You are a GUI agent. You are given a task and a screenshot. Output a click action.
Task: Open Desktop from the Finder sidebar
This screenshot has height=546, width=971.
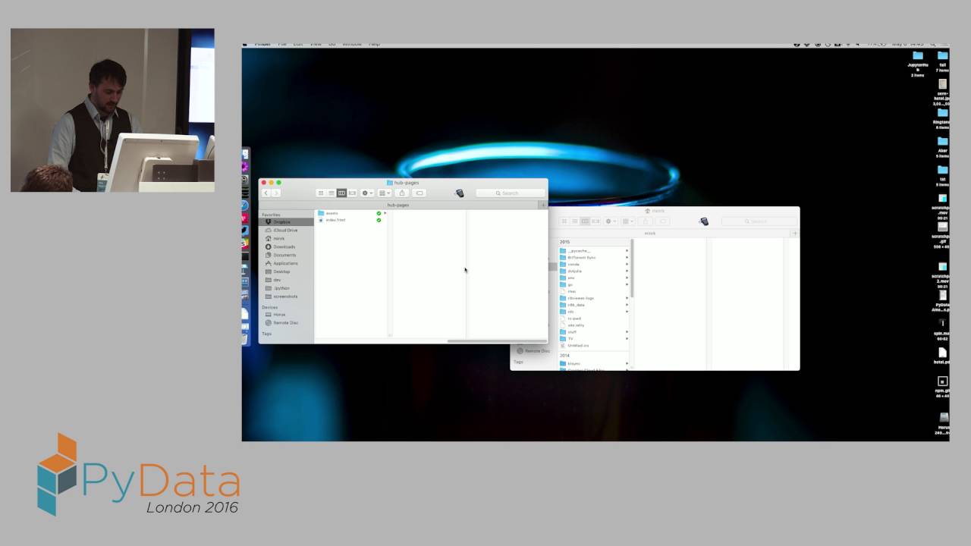287,271
